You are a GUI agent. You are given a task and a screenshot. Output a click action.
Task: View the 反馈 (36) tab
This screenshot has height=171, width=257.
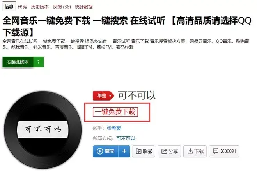pos(62,7)
